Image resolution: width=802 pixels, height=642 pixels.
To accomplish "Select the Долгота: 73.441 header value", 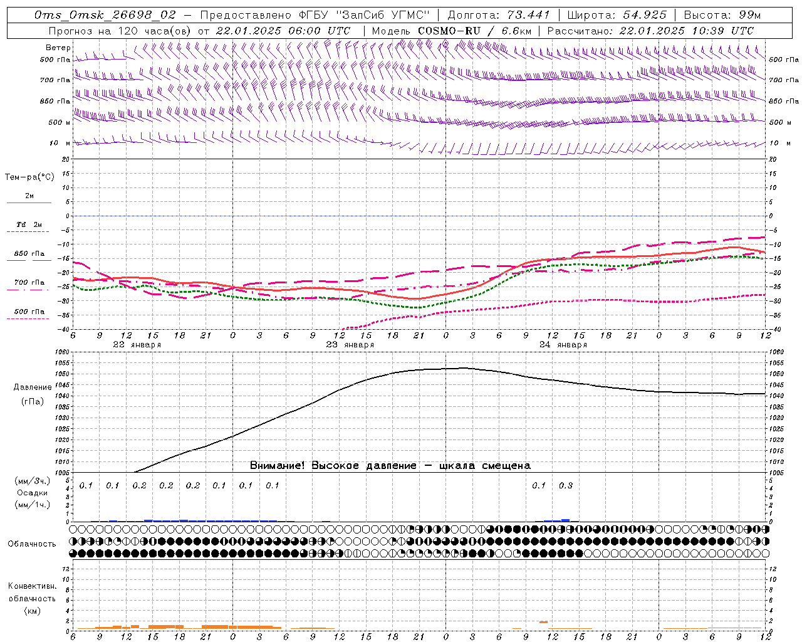I will tap(499, 15).
